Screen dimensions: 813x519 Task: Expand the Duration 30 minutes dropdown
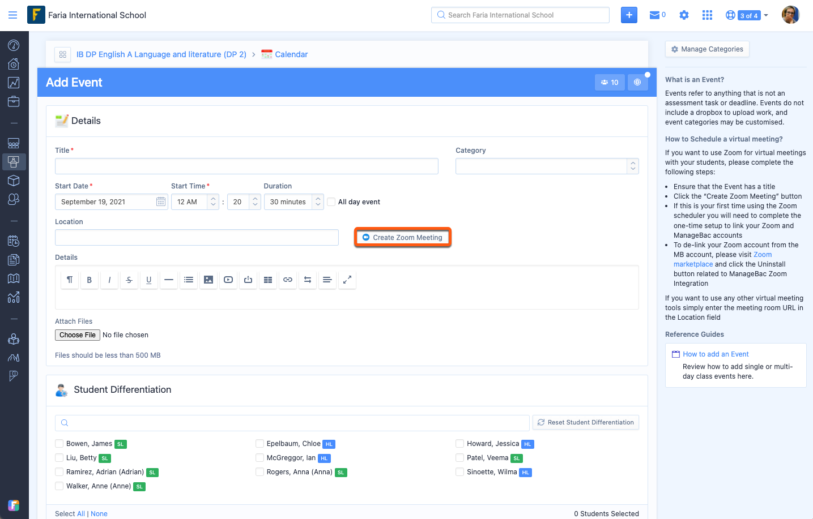pos(293,202)
